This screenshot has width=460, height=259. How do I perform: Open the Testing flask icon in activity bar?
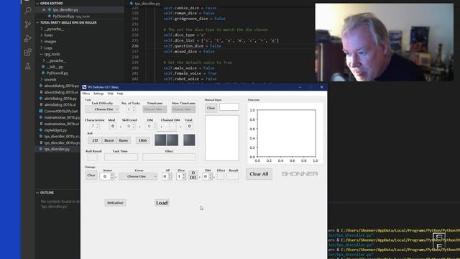click(x=28, y=66)
